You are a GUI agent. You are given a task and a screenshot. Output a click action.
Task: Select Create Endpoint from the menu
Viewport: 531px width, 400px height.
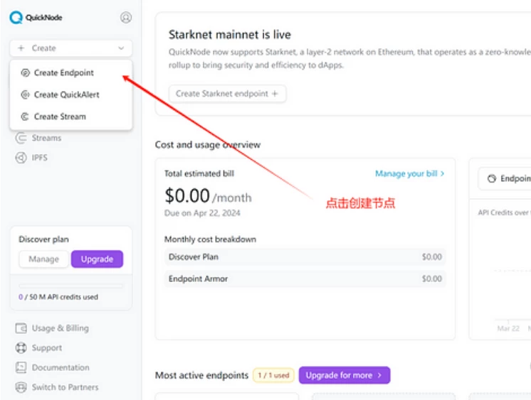coord(63,72)
